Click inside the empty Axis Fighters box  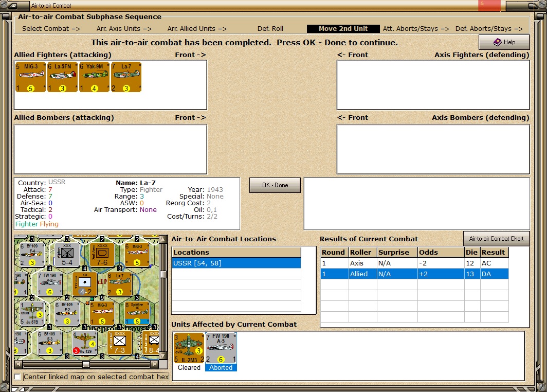[433, 85]
